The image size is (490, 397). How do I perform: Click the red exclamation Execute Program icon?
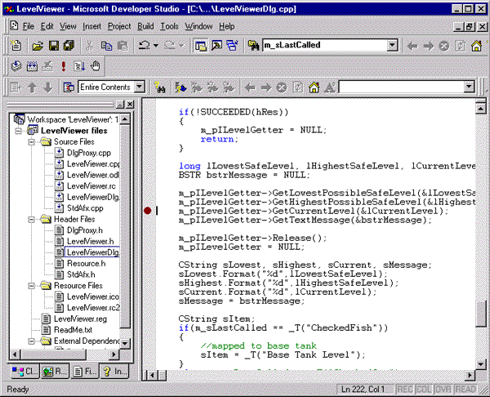click(x=63, y=66)
